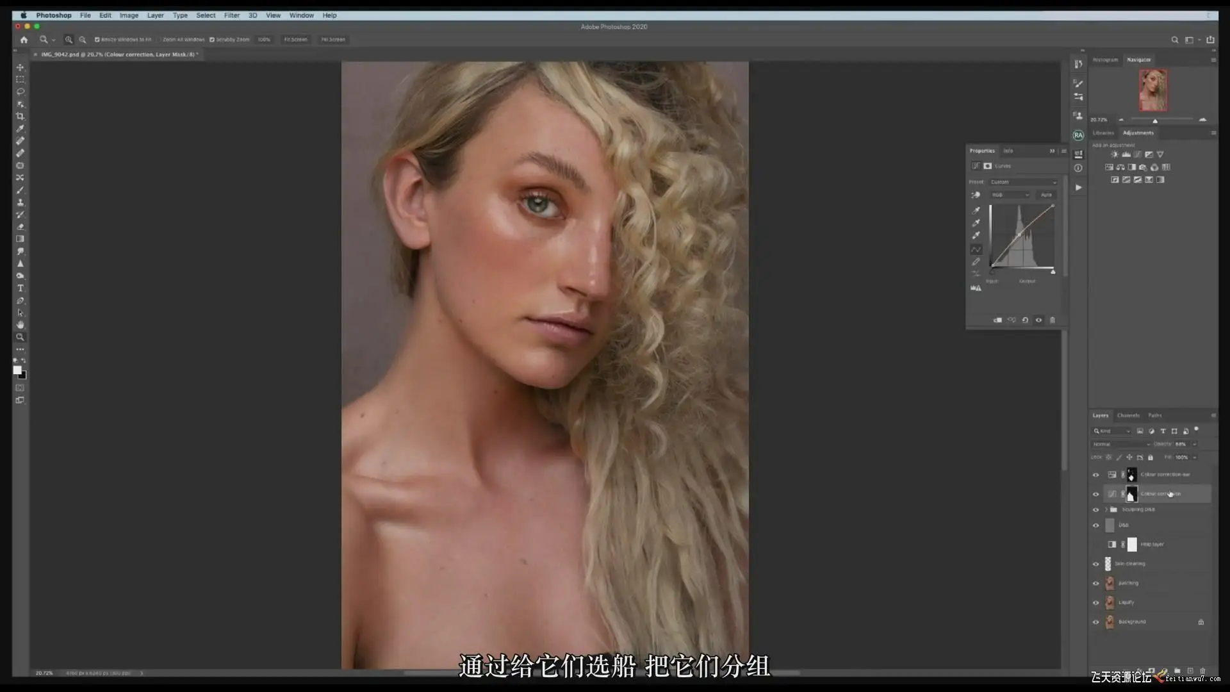Reset Curves adjustment to defaults

1025,320
